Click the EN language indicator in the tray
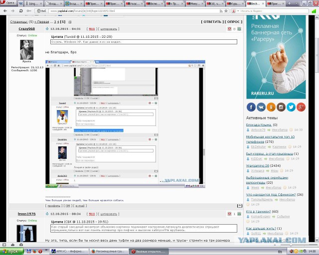The height and width of the screenshot is (255, 319). click(x=280, y=252)
